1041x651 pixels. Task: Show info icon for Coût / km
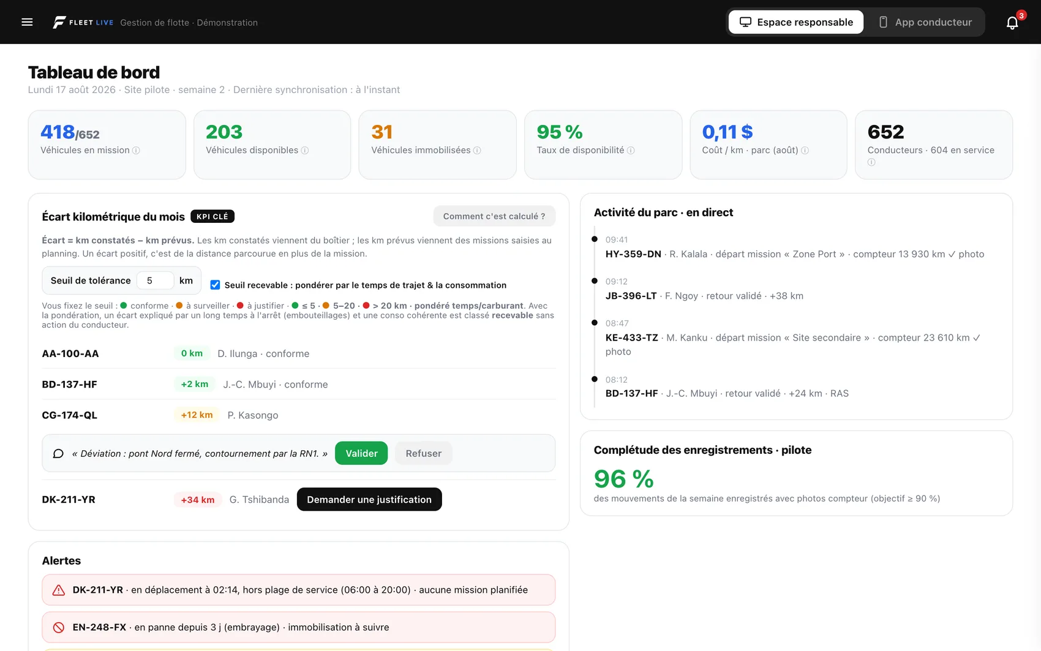805,151
